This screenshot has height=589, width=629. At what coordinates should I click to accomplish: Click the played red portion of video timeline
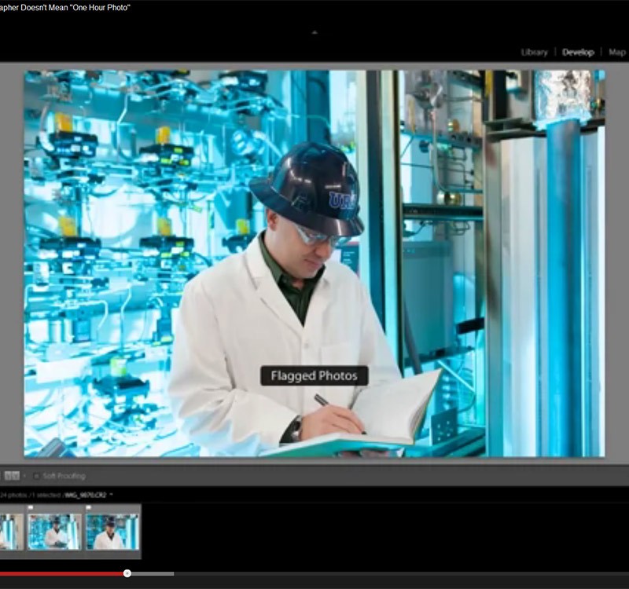[x=63, y=573]
